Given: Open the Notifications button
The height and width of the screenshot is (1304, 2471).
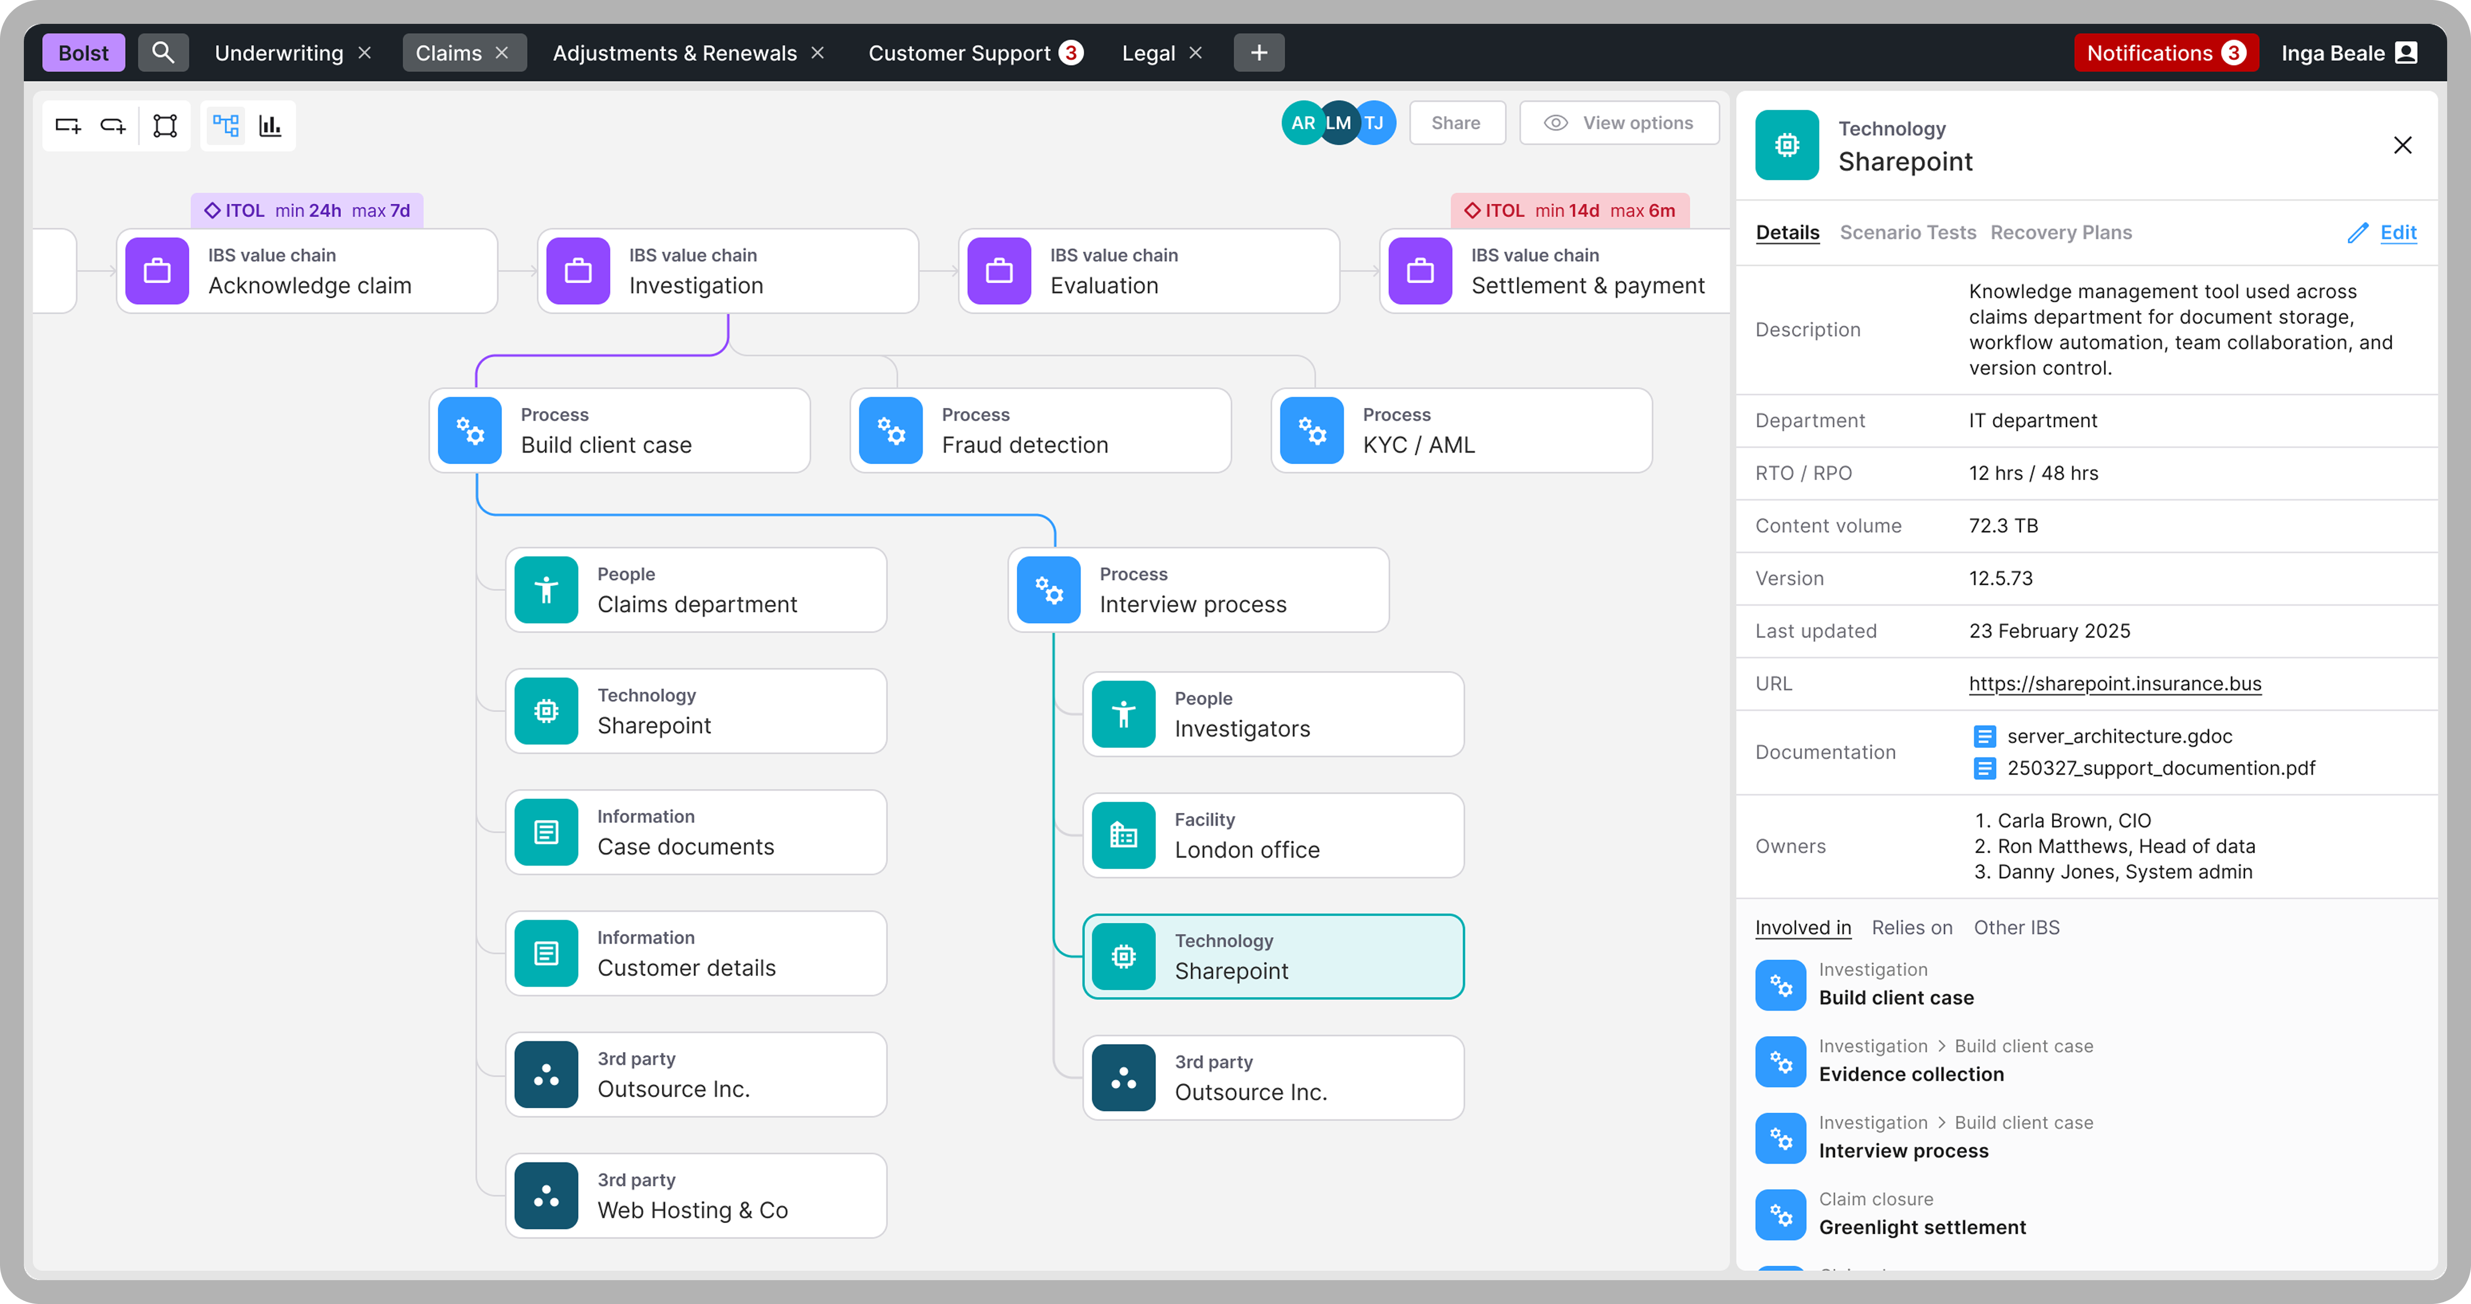Looking at the screenshot, I should (x=2165, y=53).
